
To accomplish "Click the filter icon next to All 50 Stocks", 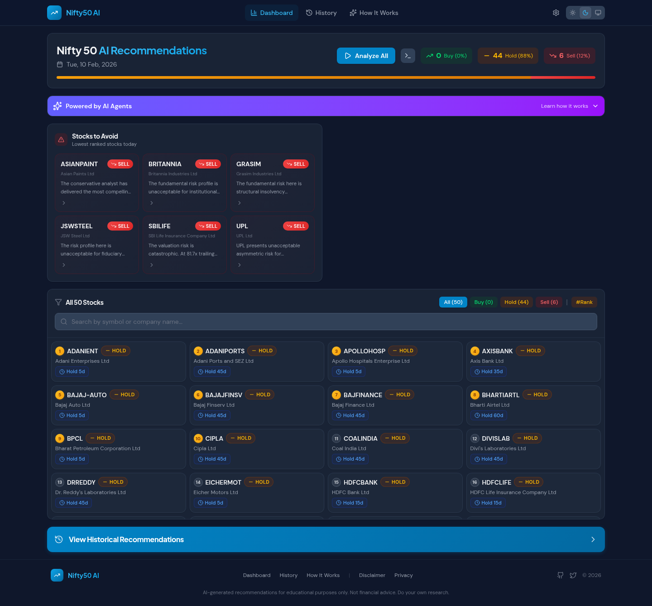I will tap(58, 302).
